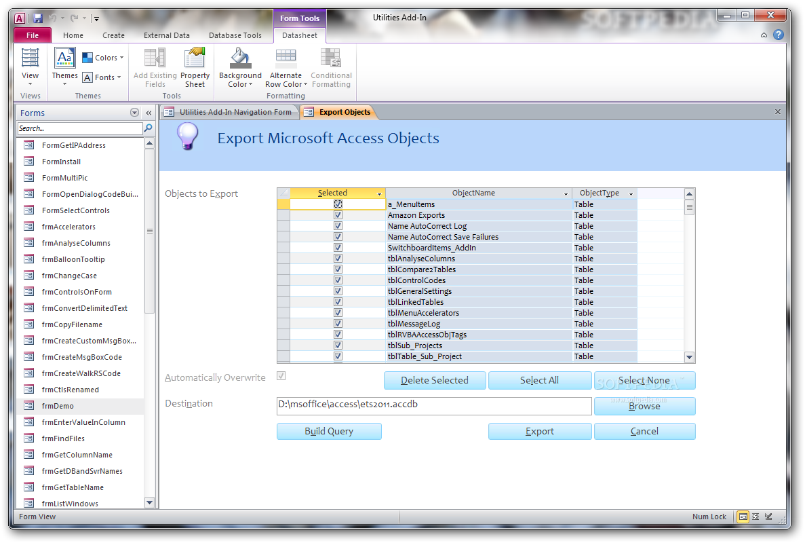Image resolution: width=805 pixels, height=543 pixels.
Task: Choose a Background Color fill
Action: click(240, 68)
